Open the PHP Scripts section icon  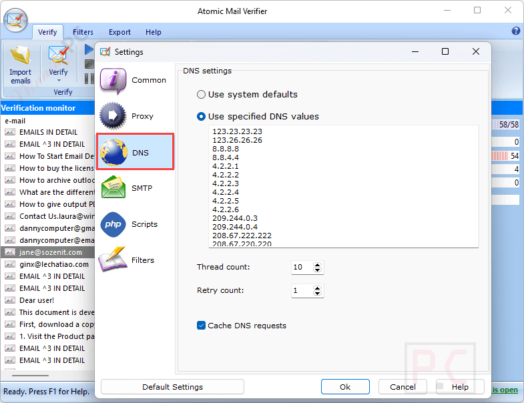pyautogui.click(x=113, y=224)
